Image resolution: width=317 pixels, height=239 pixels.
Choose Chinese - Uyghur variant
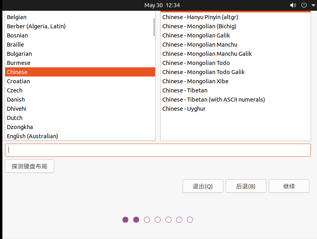tap(184, 109)
